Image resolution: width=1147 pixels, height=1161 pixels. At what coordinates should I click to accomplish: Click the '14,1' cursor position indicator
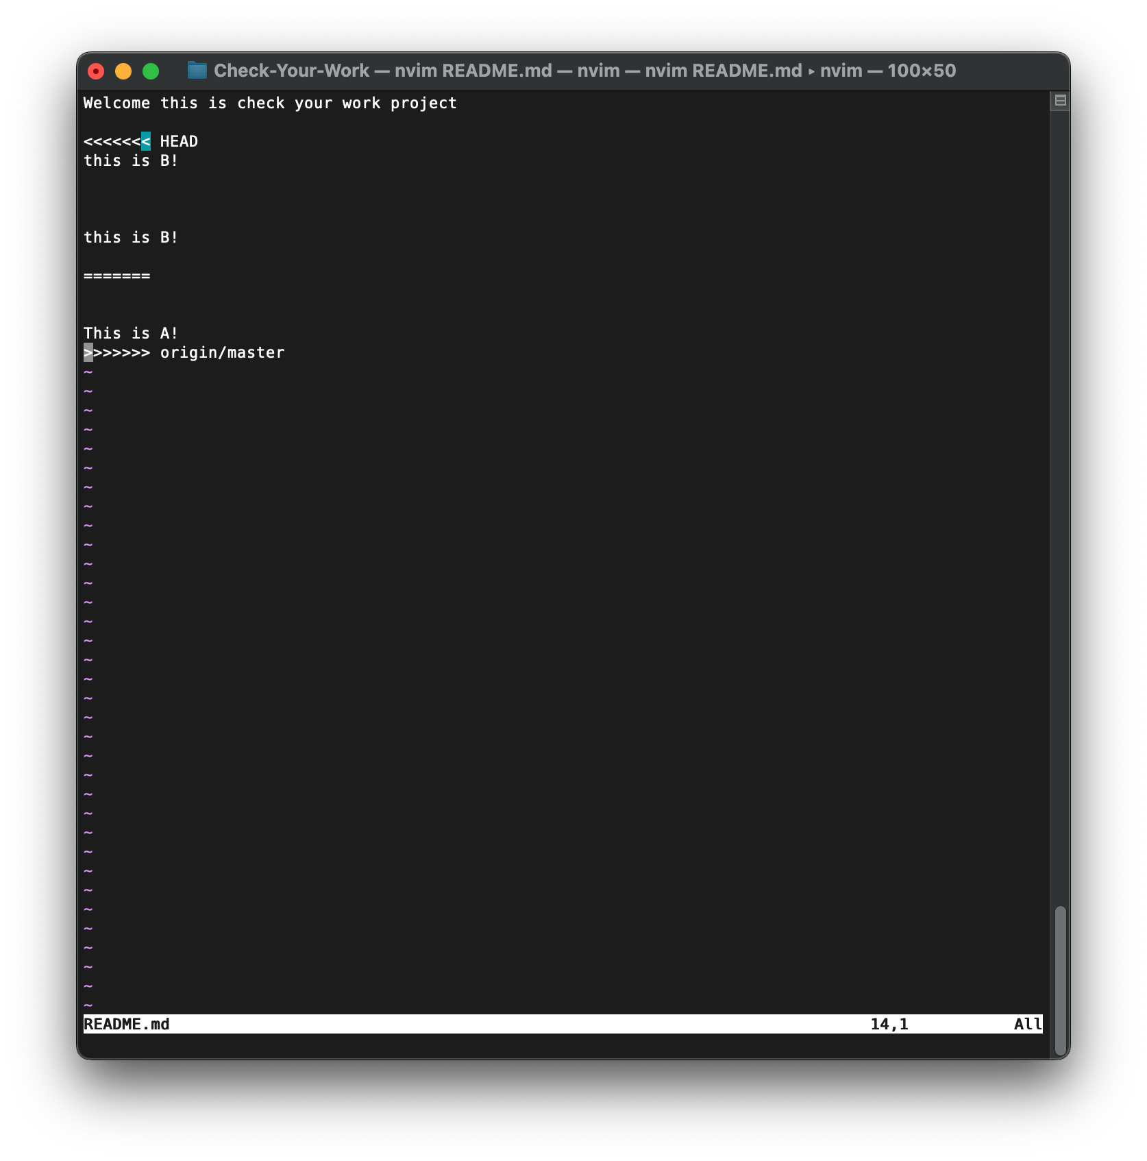889,1024
